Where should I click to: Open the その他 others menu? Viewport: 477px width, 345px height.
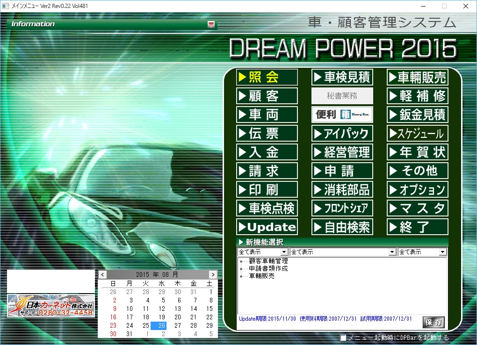coord(417,171)
